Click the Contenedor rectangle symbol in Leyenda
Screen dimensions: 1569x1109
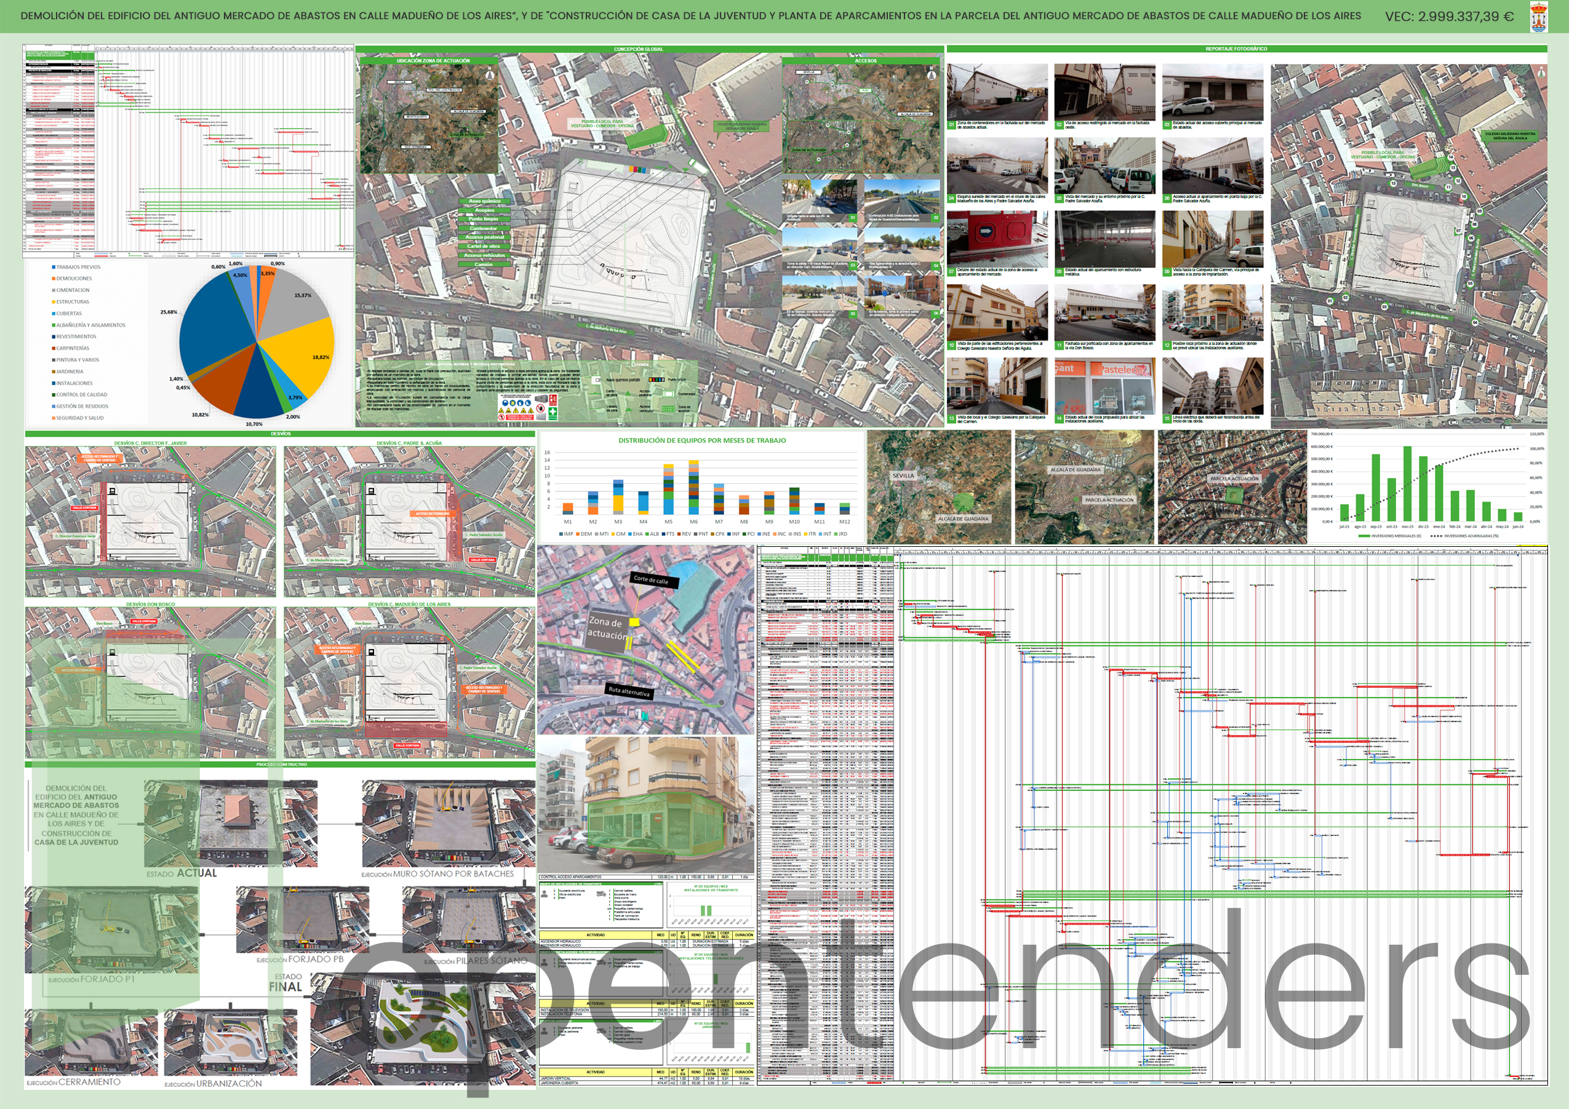coord(669,394)
